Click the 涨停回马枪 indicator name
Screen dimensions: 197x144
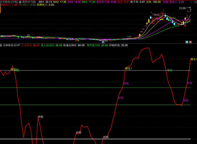coord(29,2)
